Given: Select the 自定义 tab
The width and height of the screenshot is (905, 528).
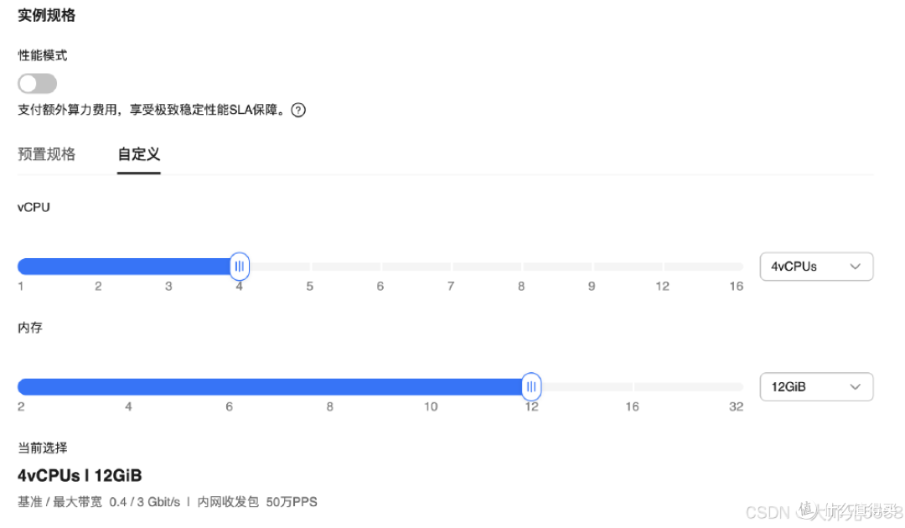Looking at the screenshot, I should tap(138, 154).
